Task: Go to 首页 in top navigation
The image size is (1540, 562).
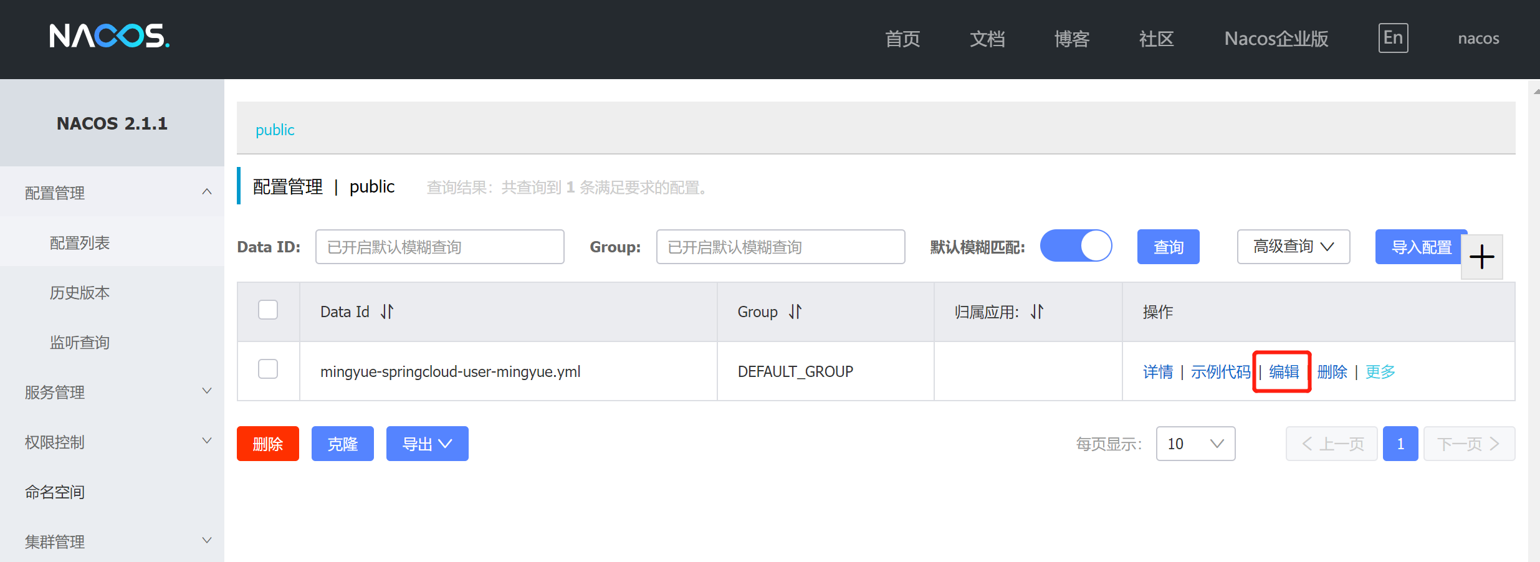Action: (x=902, y=39)
